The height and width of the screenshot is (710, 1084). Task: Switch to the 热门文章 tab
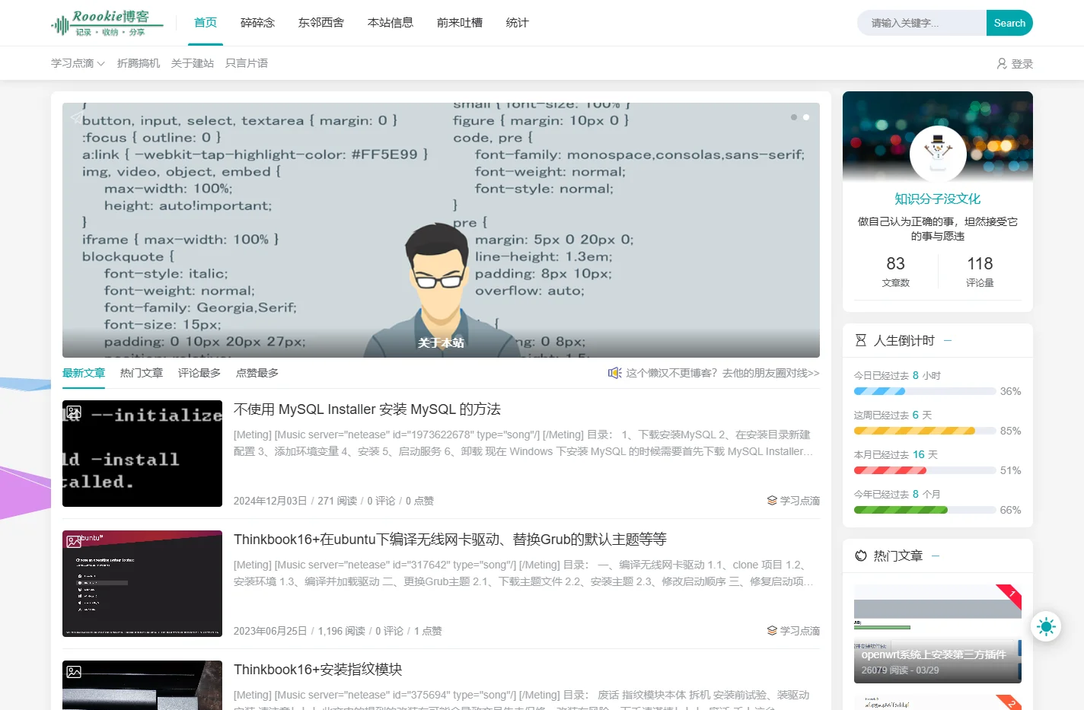pyautogui.click(x=142, y=373)
